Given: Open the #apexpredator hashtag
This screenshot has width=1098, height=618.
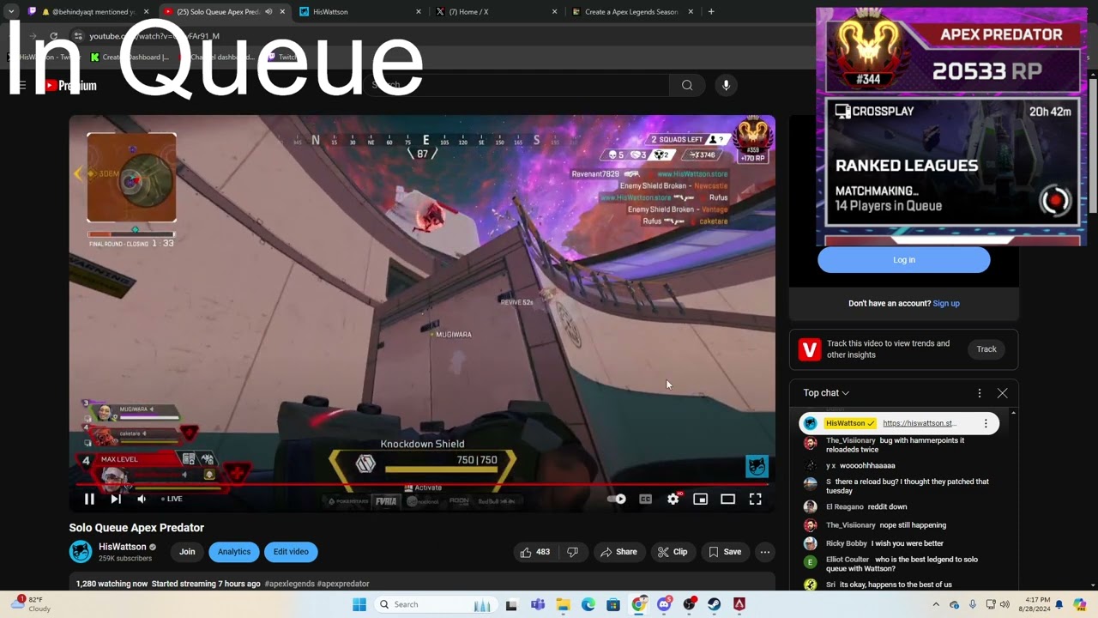Looking at the screenshot, I should click(343, 584).
